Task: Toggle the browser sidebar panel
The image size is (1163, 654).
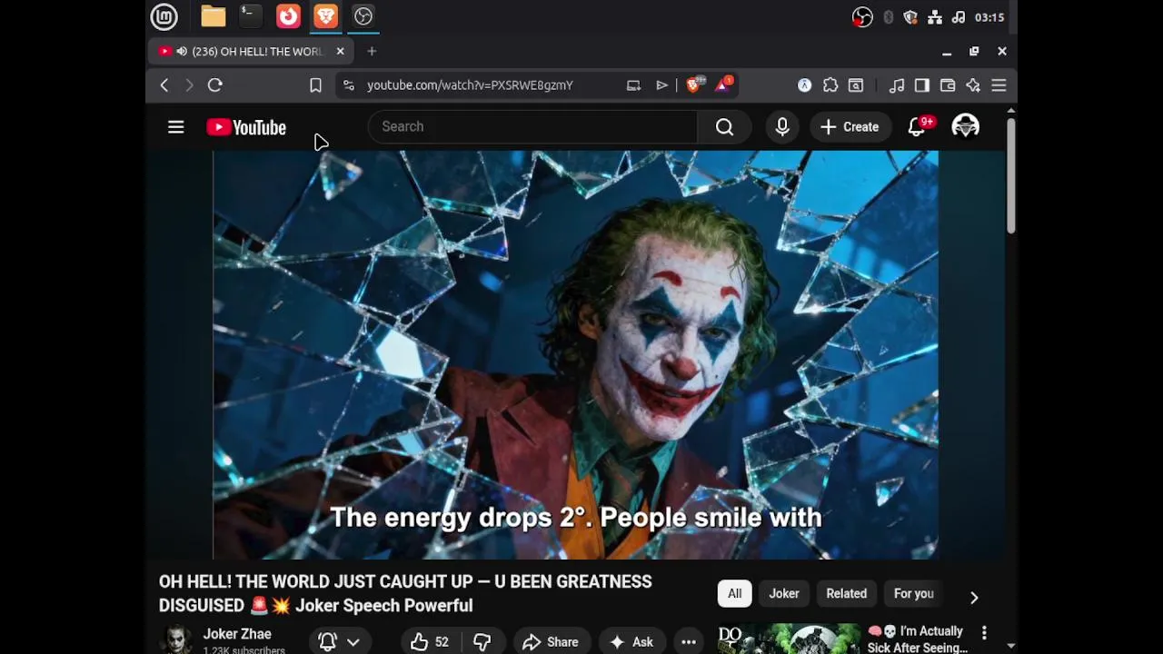Action: (x=922, y=85)
